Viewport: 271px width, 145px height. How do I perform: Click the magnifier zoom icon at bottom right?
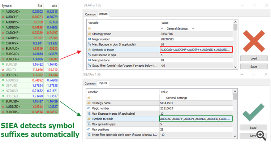click(261, 136)
